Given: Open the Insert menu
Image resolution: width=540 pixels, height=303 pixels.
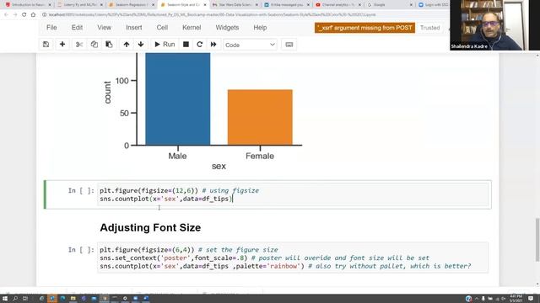Looking at the screenshot, I should [134, 28].
